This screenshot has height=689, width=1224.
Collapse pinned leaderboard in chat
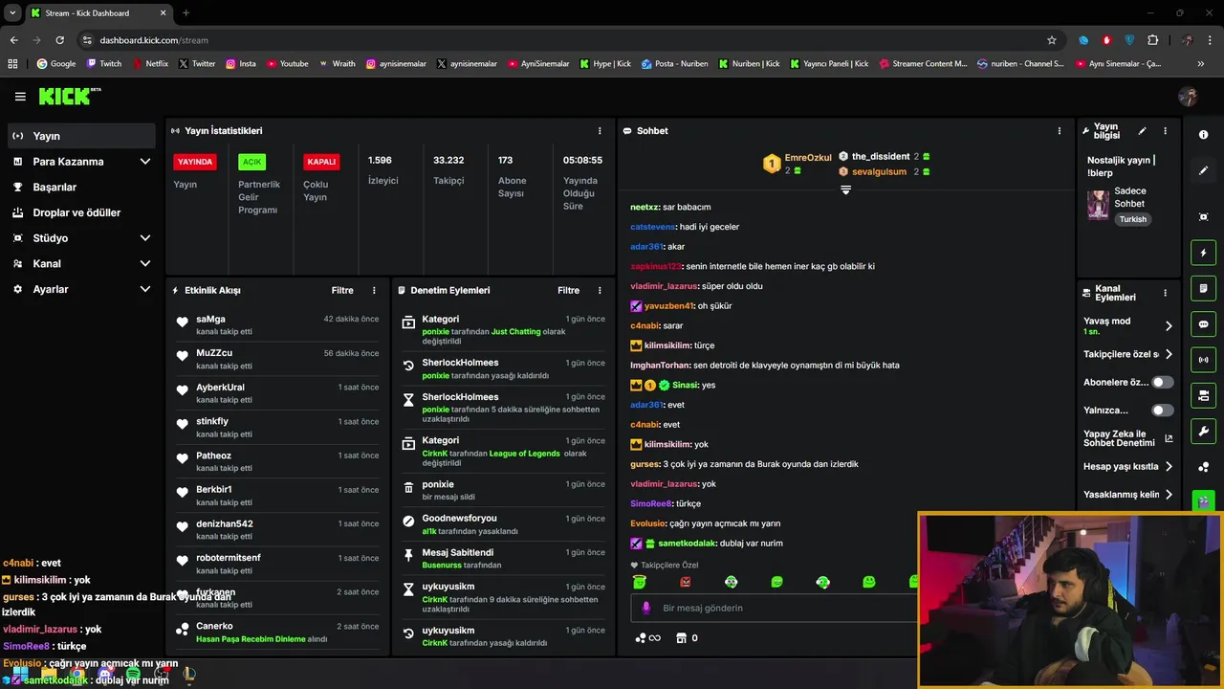tap(845, 189)
